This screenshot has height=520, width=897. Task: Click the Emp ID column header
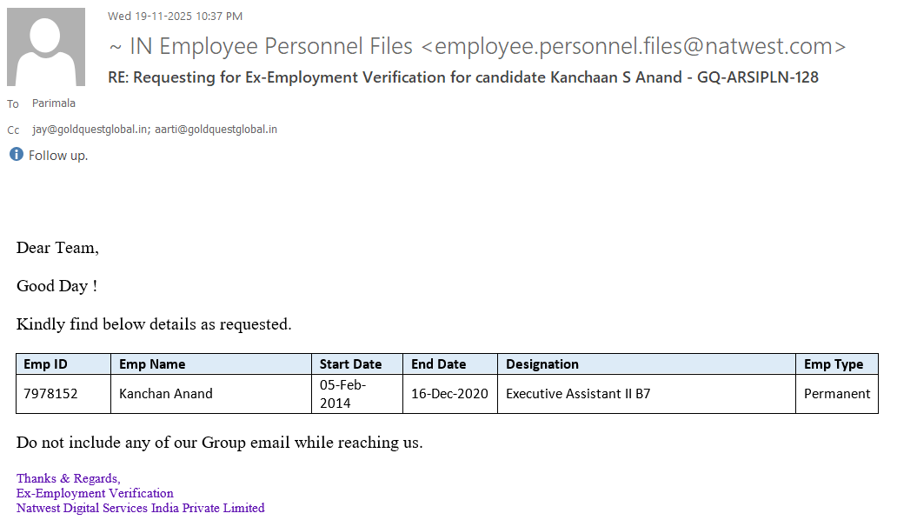[45, 364]
